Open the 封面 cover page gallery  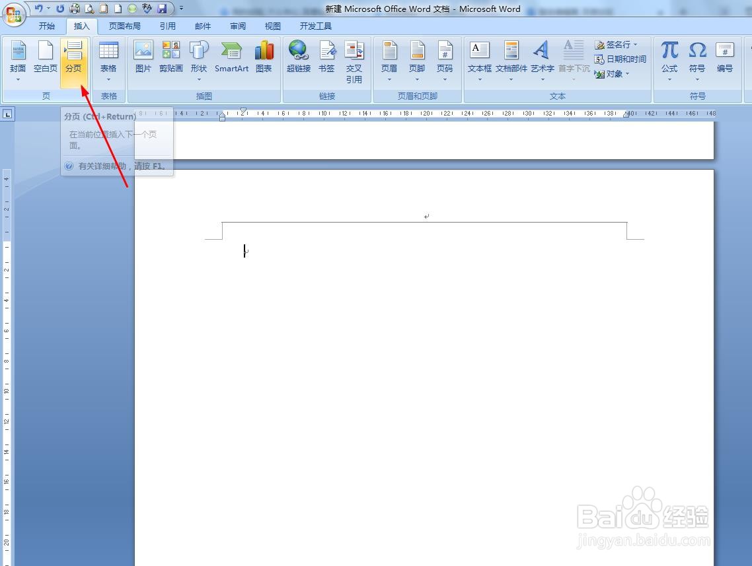(18, 62)
